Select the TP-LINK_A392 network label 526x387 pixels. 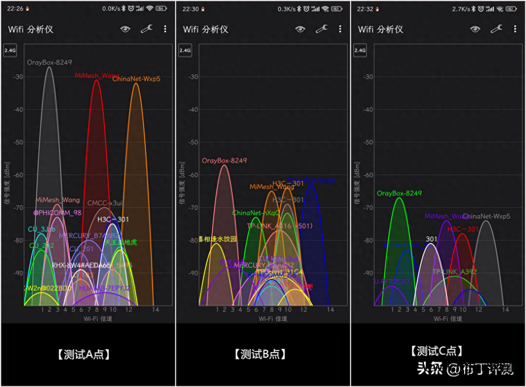point(455,272)
